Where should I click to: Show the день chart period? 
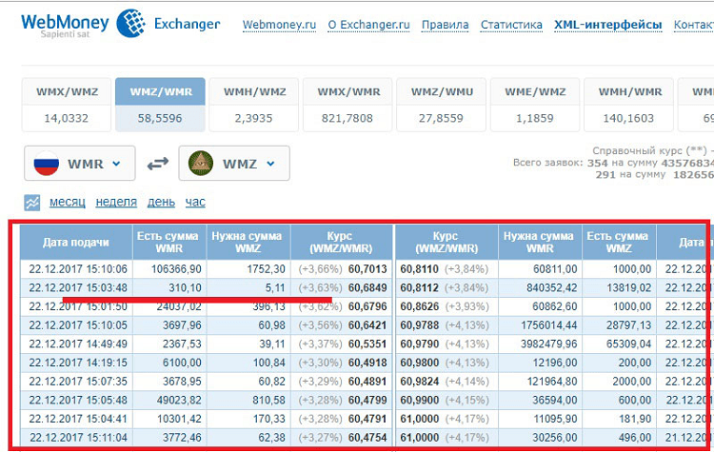[x=161, y=202]
